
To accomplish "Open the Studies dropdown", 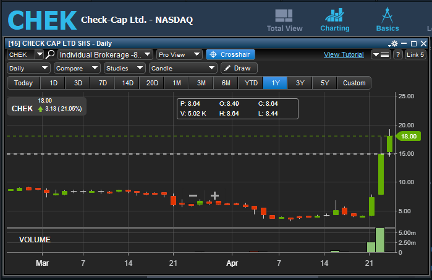I will (x=124, y=68).
